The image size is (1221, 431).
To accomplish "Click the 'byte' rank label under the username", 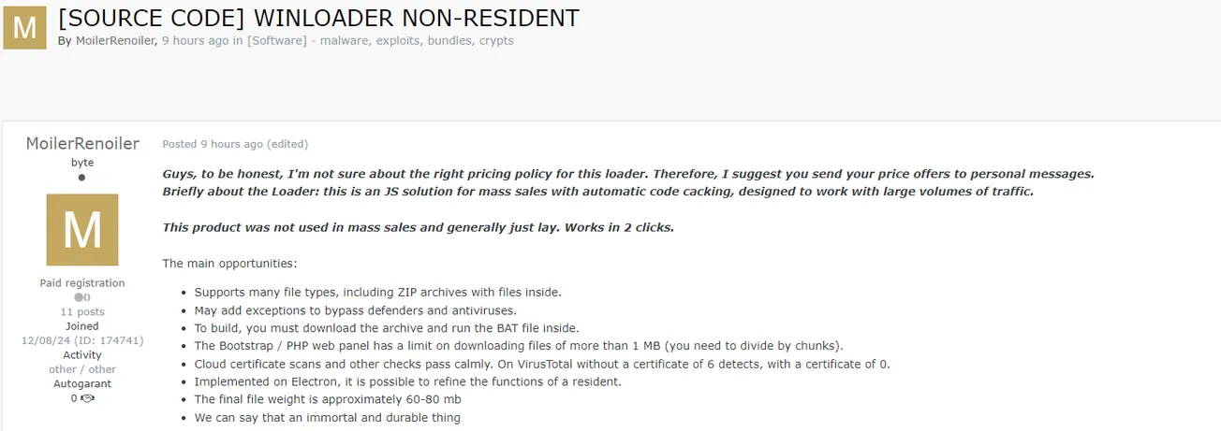I will (82, 163).
